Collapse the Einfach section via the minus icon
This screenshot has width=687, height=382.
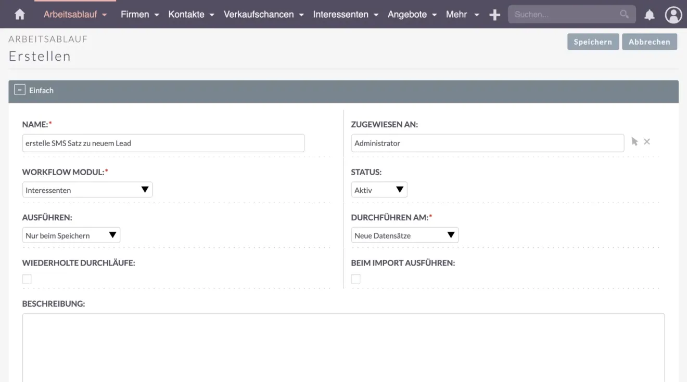tap(19, 89)
